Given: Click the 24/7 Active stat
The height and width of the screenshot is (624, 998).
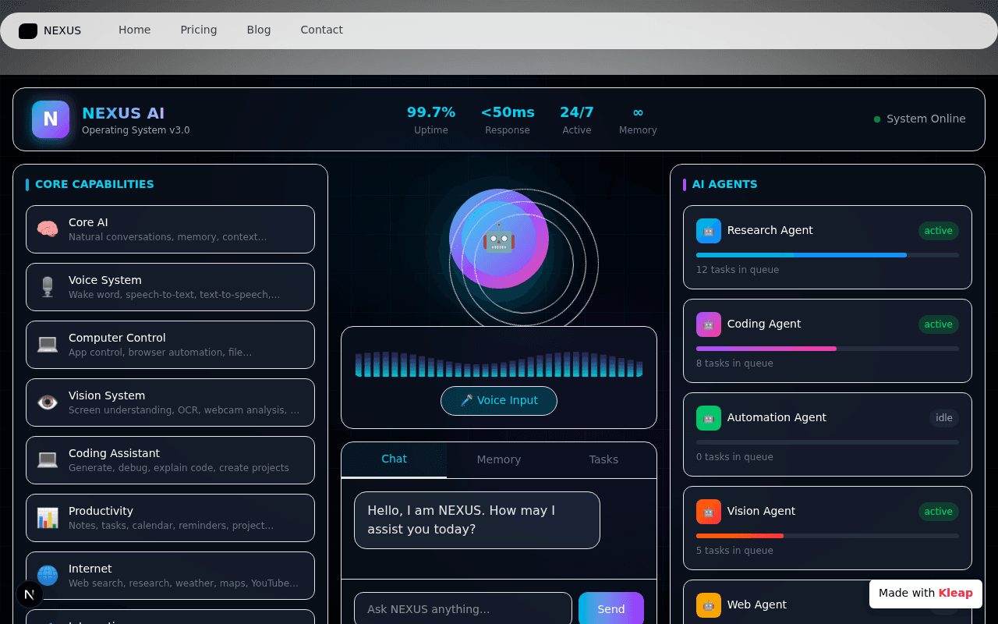Looking at the screenshot, I should tap(577, 119).
